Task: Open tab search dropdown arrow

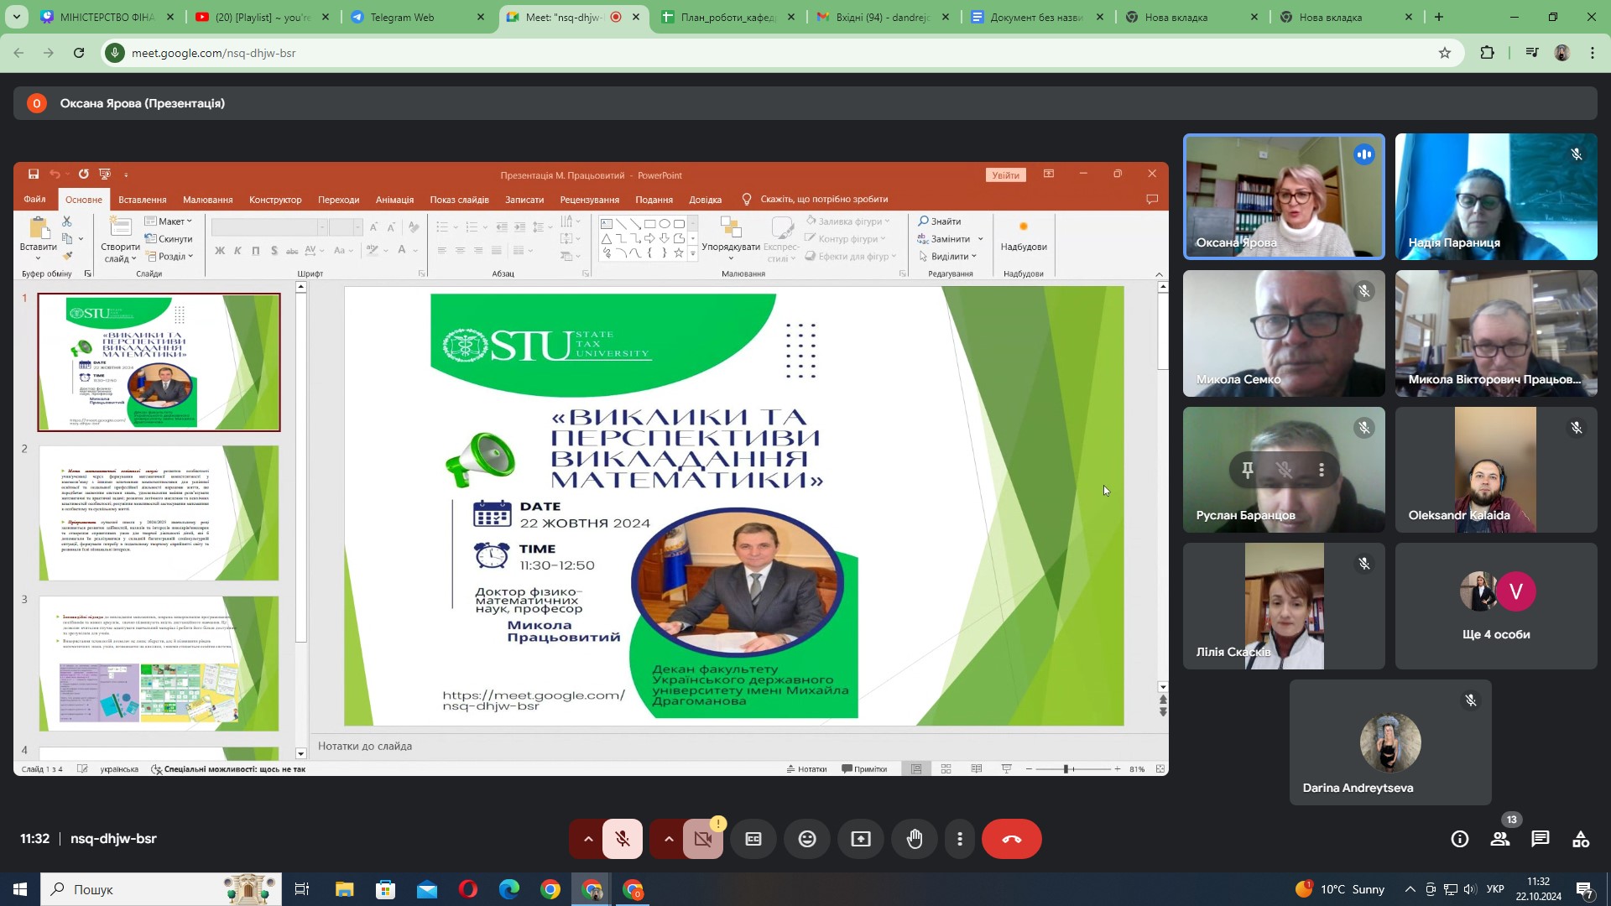Action: coord(17,17)
